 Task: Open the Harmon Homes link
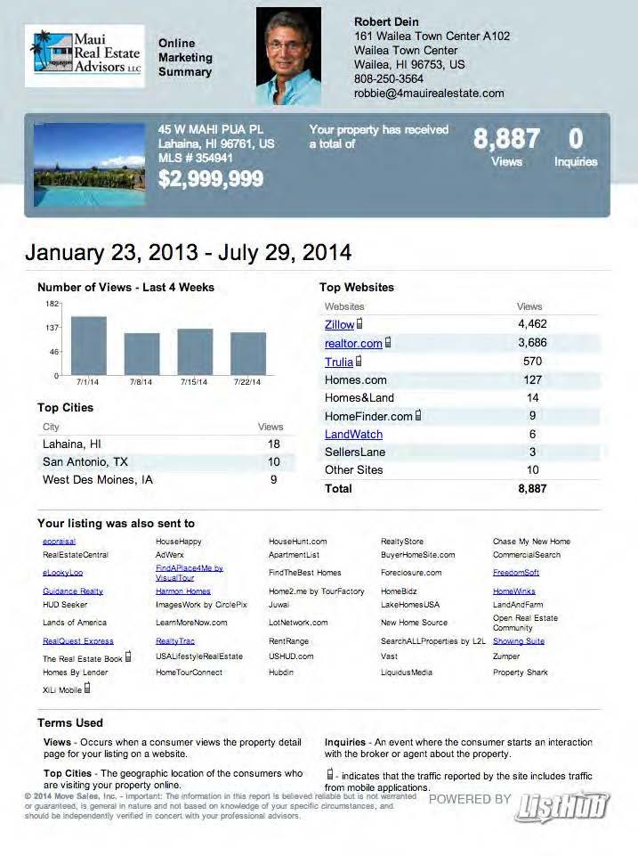click(182, 591)
